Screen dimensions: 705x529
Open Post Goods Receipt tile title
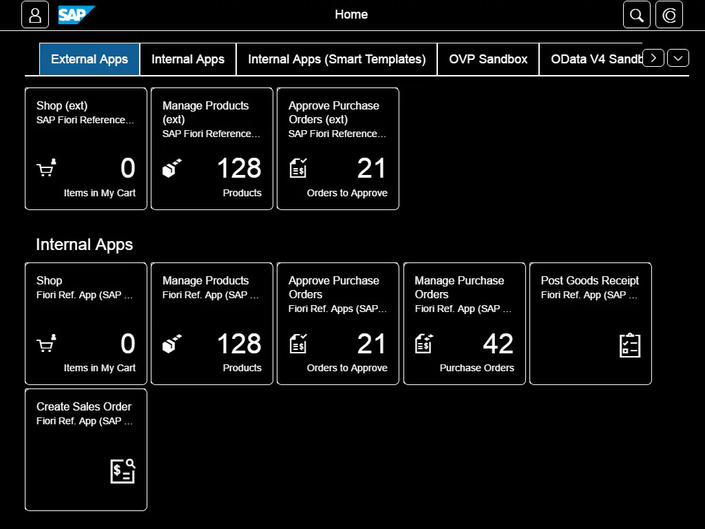coord(589,281)
